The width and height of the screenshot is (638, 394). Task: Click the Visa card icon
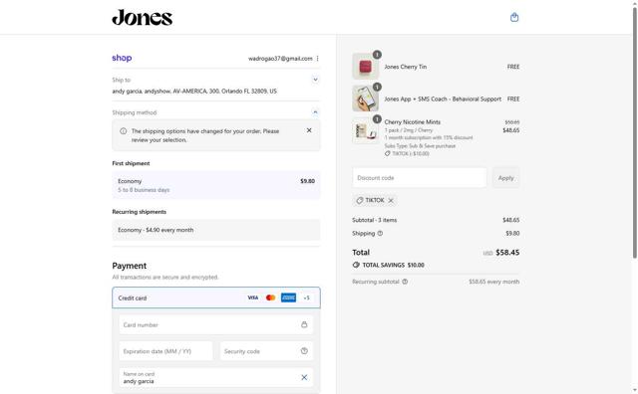click(252, 297)
